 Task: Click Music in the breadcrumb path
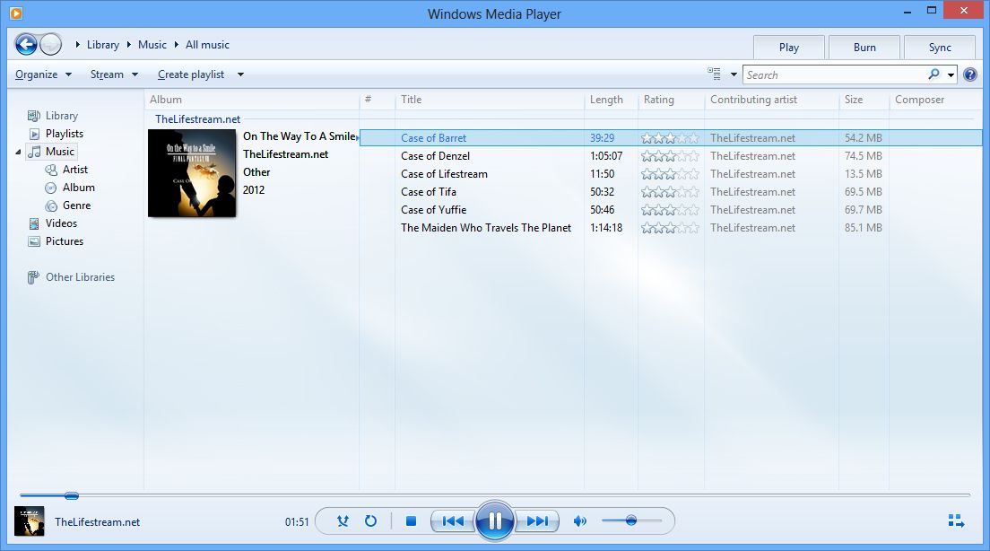tap(152, 44)
